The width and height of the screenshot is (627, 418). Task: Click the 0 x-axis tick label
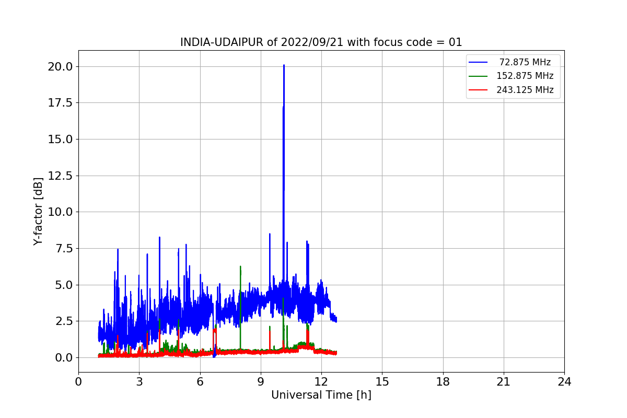[x=78, y=382]
